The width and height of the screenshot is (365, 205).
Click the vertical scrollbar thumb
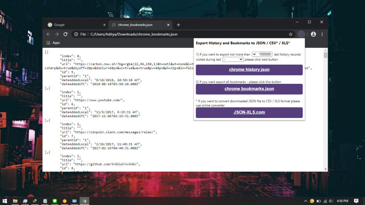click(x=325, y=55)
